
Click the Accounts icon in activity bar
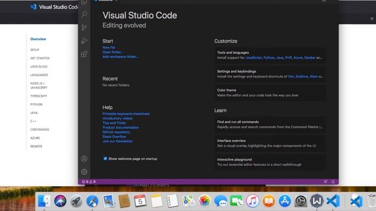tap(84, 158)
